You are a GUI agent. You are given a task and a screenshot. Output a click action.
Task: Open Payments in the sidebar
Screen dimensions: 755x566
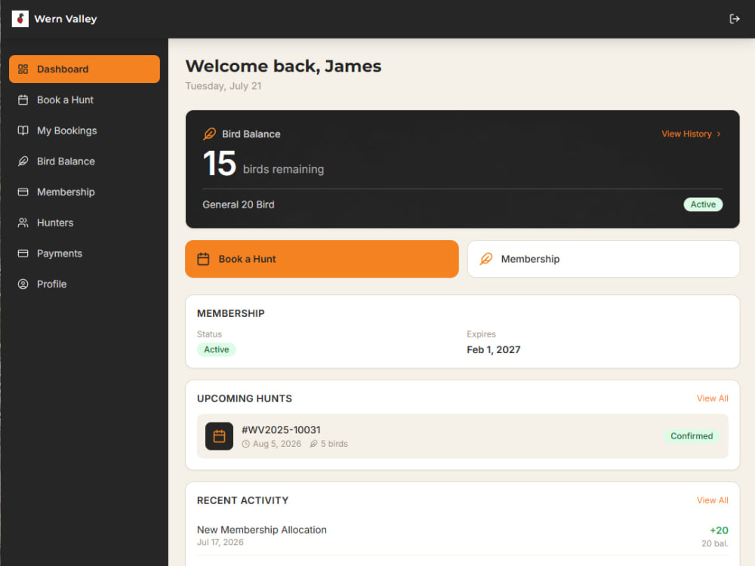85,254
